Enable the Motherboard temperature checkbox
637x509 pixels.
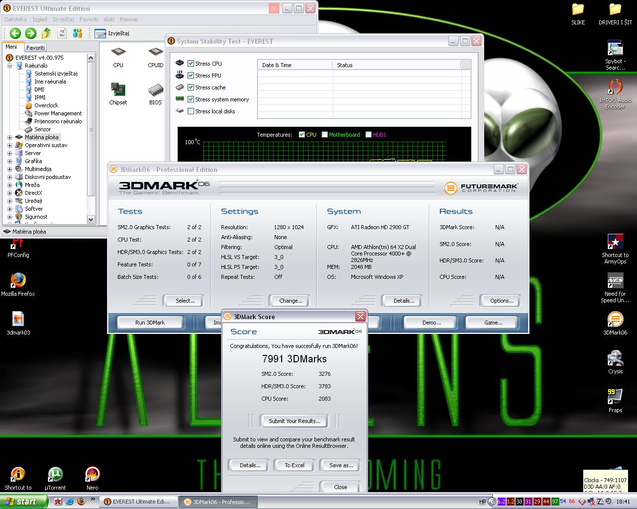(324, 135)
